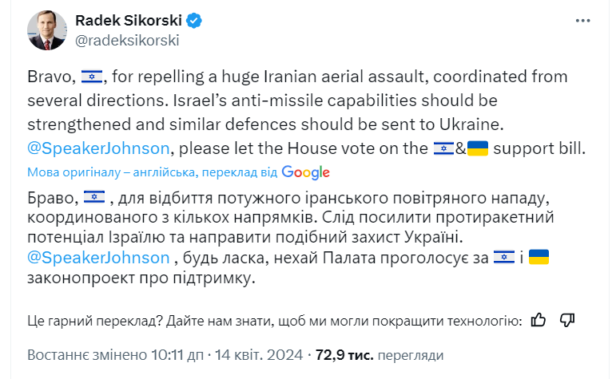Rate the translation with thumbs down

pyautogui.click(x=567, y=320)
